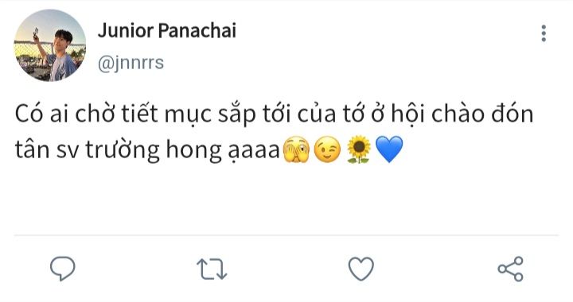This screenshot has width=573, height=302.
Task: Open the share icon options
Action: point(510,269)
